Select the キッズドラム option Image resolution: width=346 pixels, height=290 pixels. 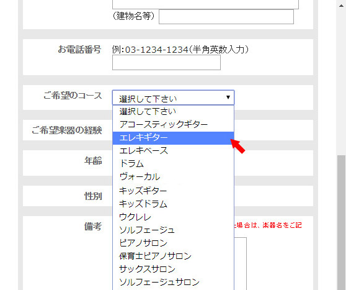coord(173,204)
